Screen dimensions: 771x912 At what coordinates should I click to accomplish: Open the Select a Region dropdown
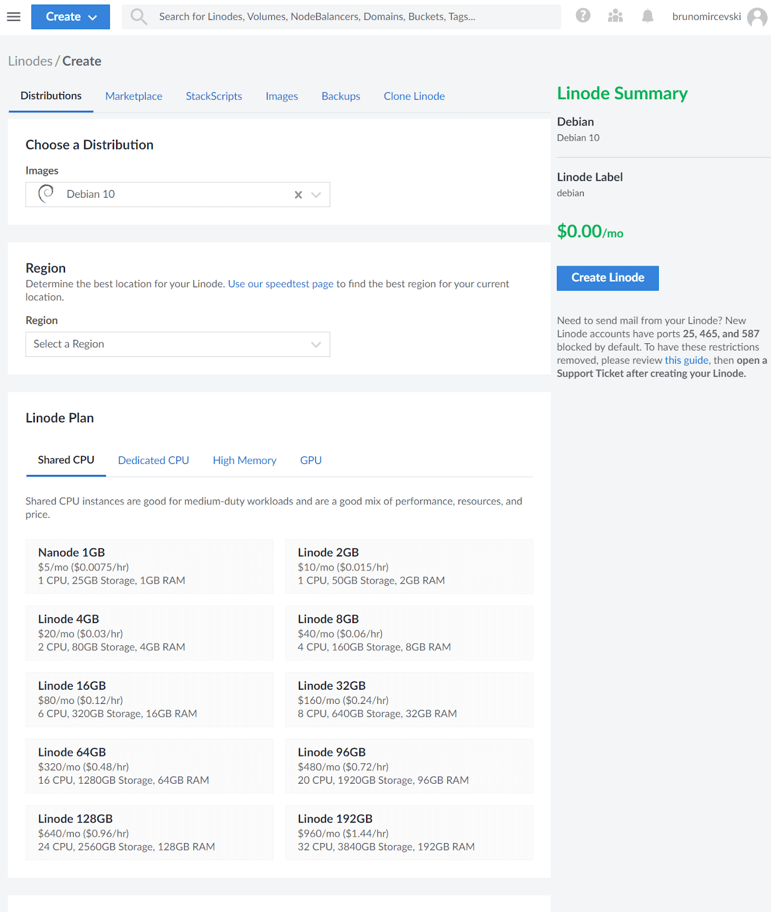(x=178, y=344)
